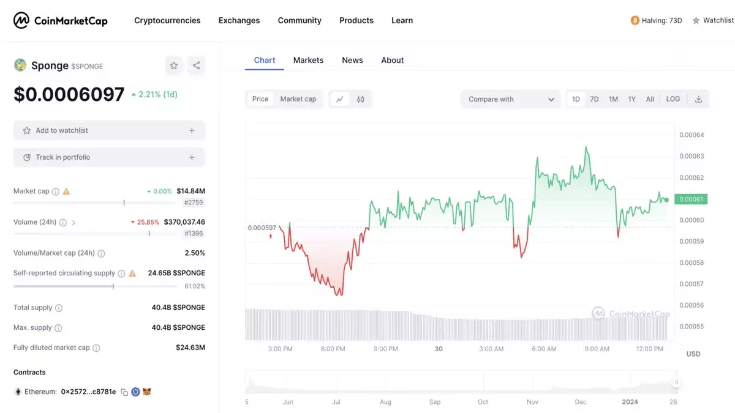Switch to candlestick chart icon
The image size is (735, 413).
[x=361, y=99]
